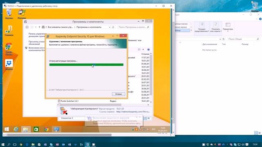
Task: Open Edge browser from Windows 10 taskbar
Action: click(x=27, y=145)
